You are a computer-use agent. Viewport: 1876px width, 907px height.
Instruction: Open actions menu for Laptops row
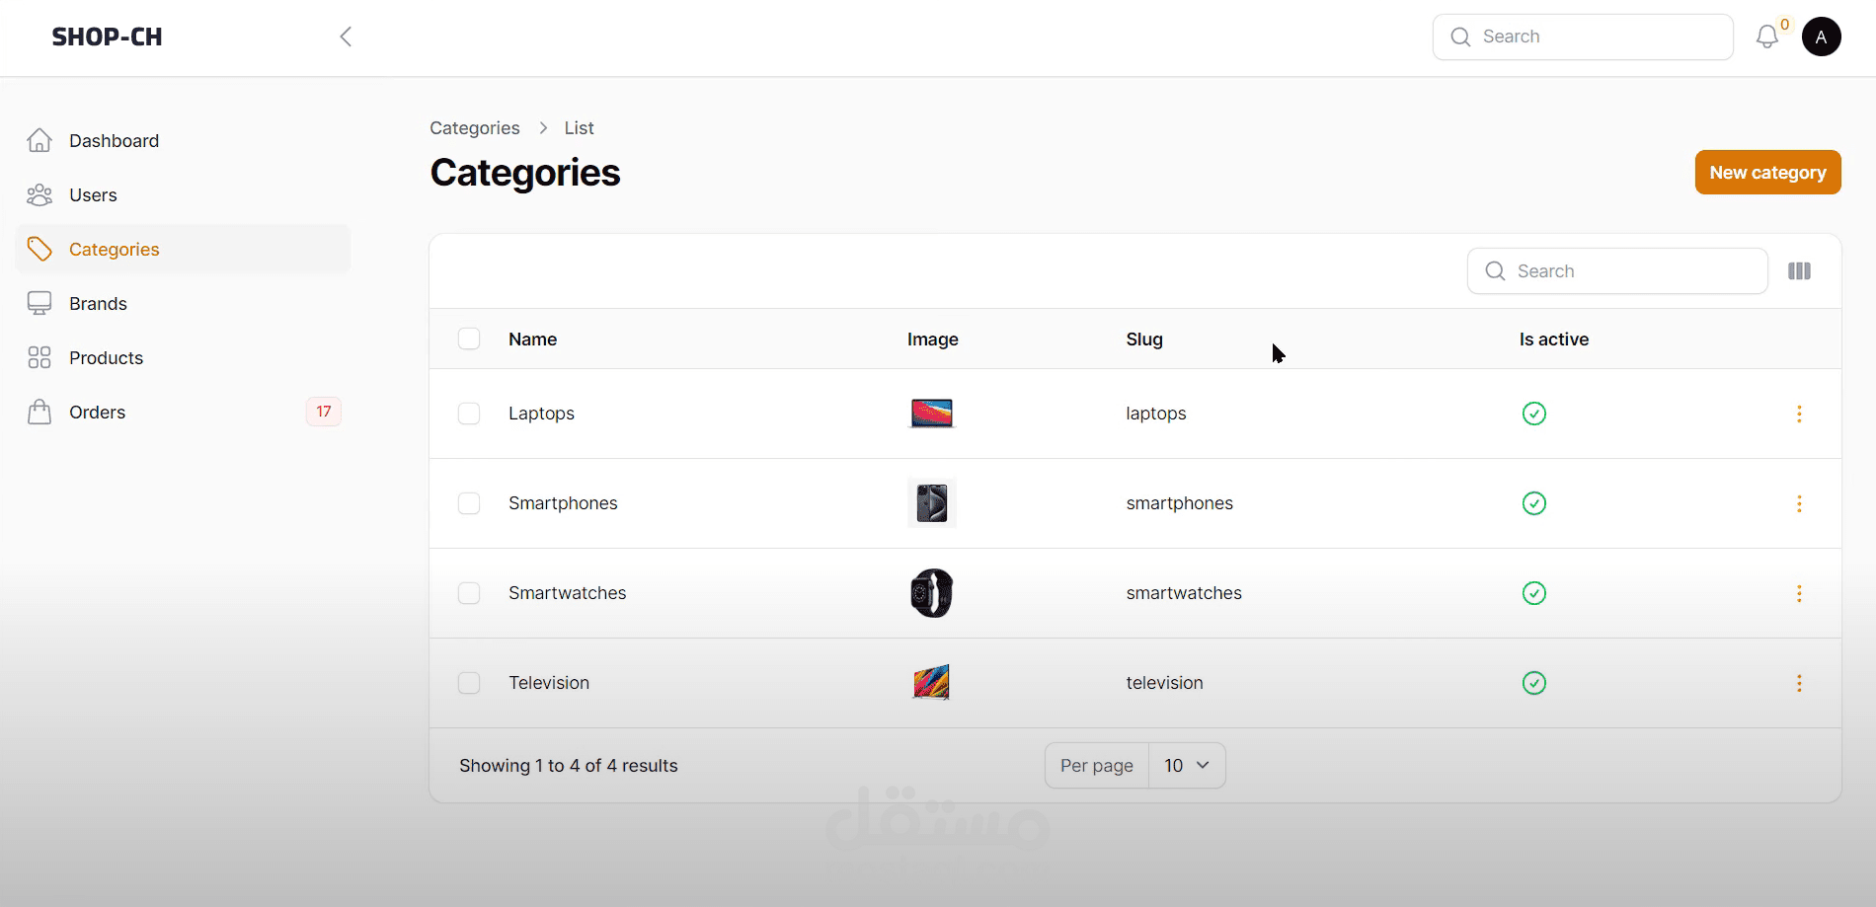[x=1799, y=415]
